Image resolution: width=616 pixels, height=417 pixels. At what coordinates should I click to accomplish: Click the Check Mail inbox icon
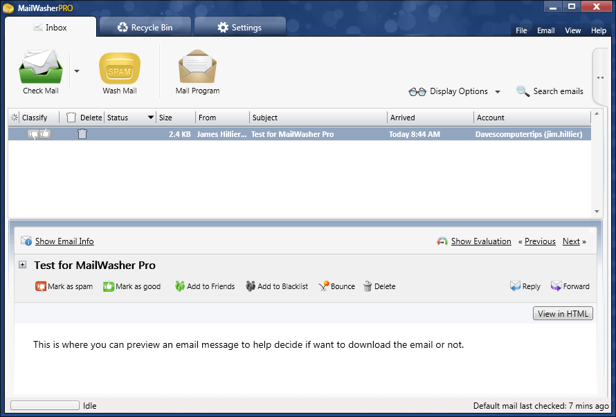tap(40, 66)
